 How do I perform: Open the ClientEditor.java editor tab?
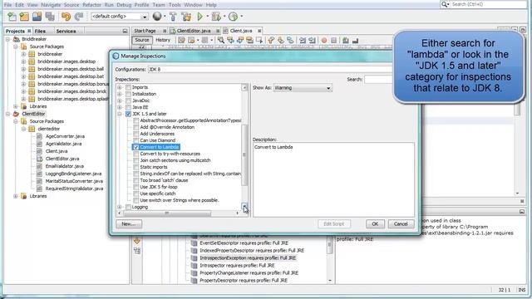click(194, 31)
